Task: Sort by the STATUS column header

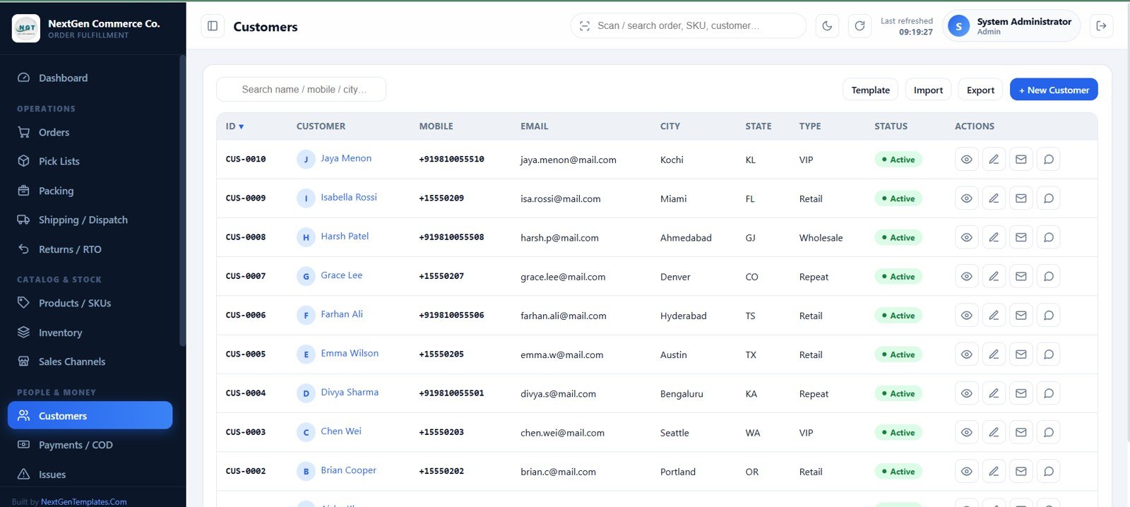Action: (891, 126)
